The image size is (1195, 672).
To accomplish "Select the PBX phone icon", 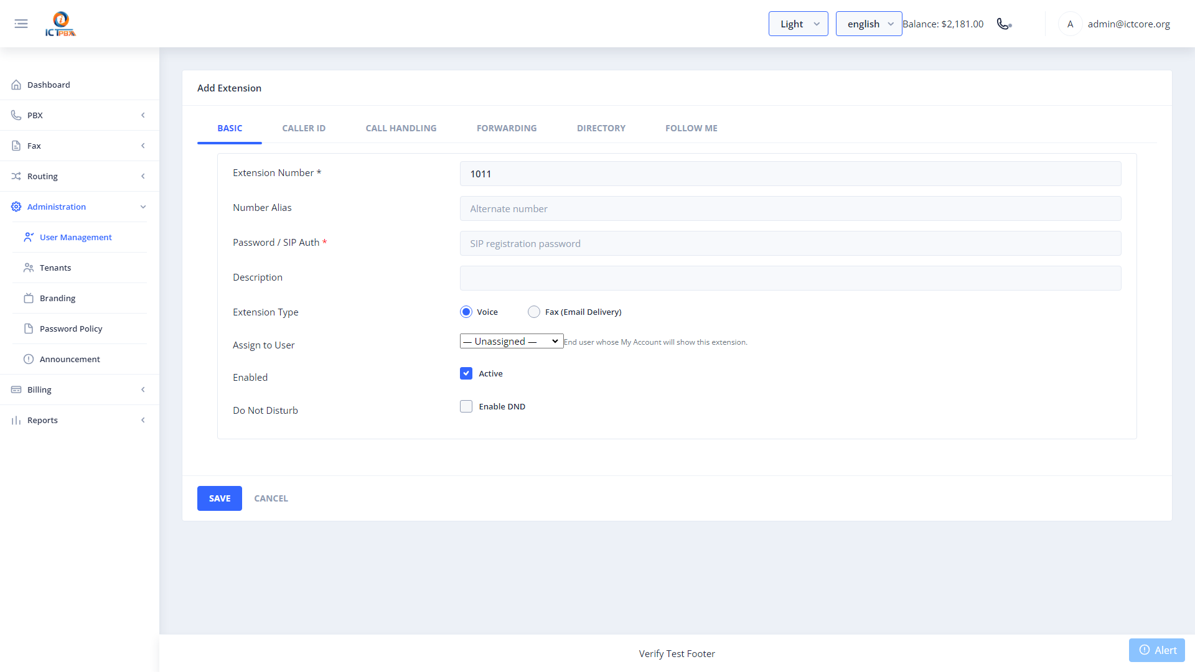I will 16,115.
